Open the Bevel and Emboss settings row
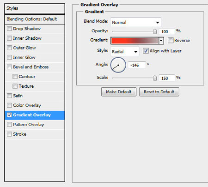Screen dimensions: 208x187 point(35,67)
